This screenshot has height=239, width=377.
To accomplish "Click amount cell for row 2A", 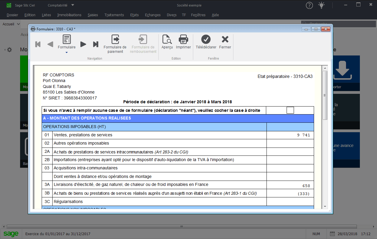I will click(290, 152).
